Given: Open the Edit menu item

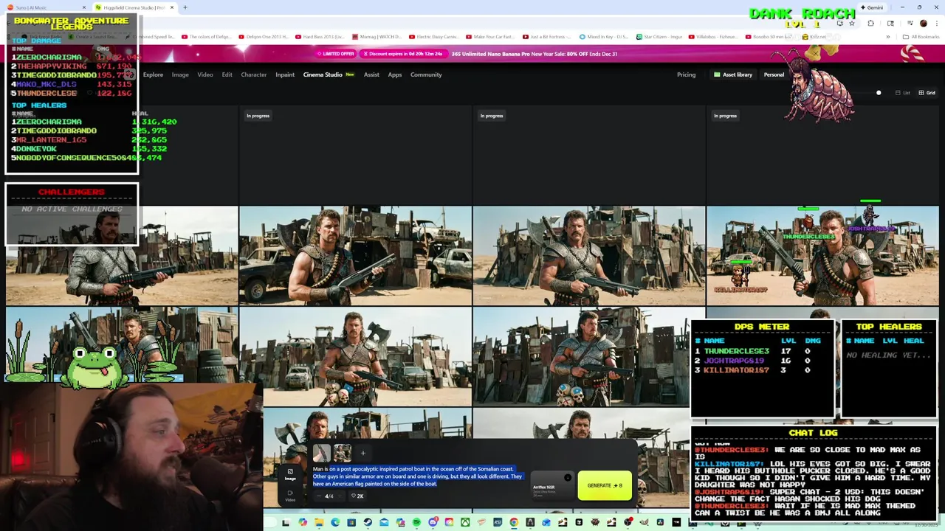Looking at the screenshot, I should [x=227, y=74].
